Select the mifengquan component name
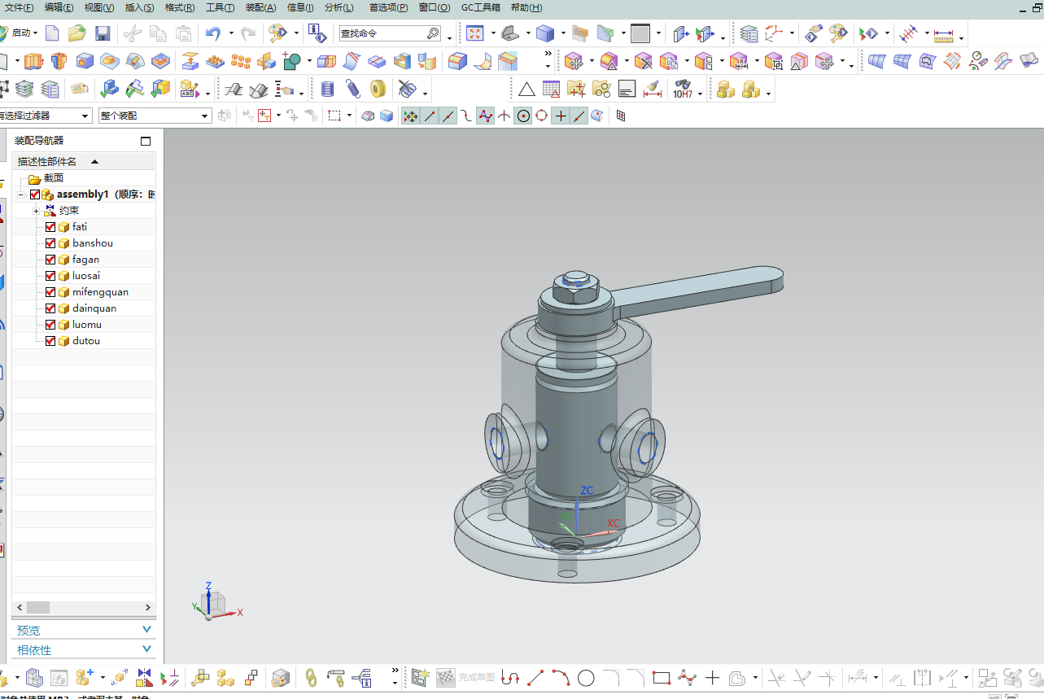Screen dimensions: 1044x699 click(x=100, y=292)
